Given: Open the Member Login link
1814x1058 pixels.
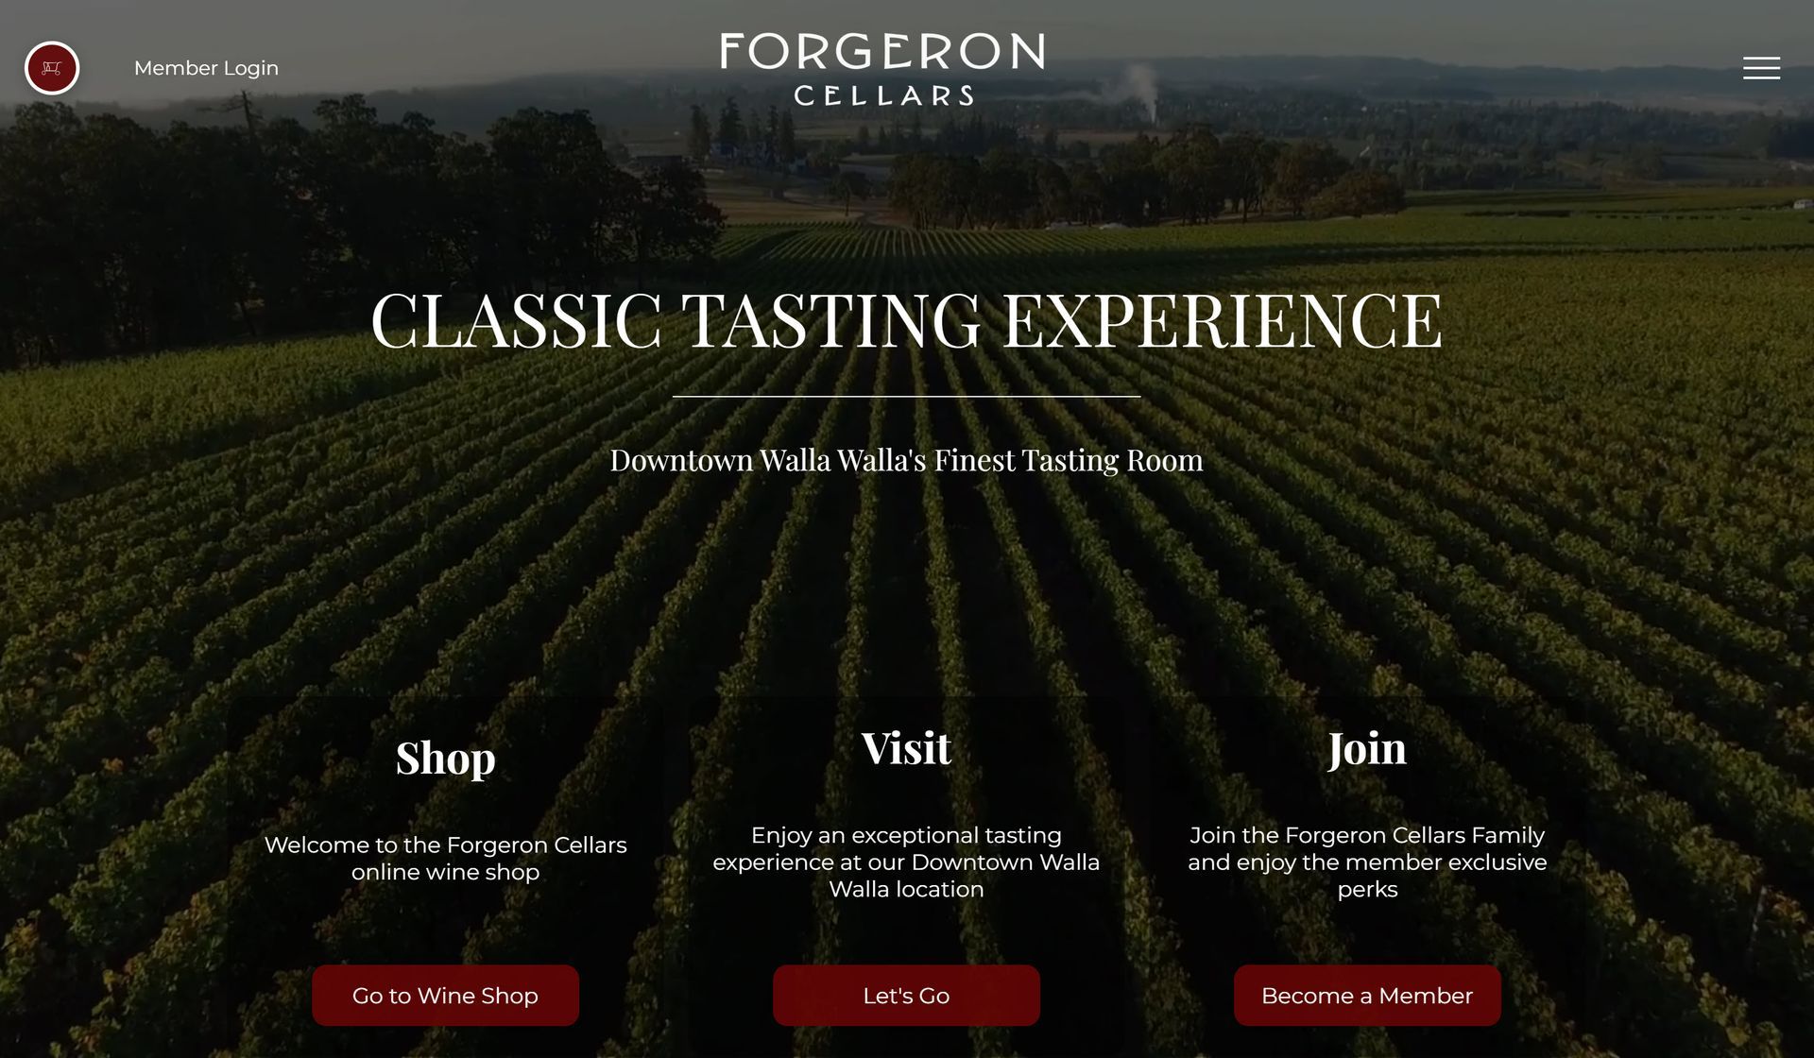Looking at the screenshot, I should 206,68.
